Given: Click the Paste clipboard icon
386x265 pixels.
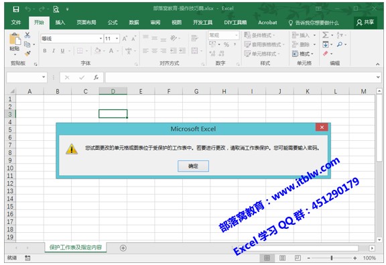Looking at the screenshot, I should tap(15, 40).
